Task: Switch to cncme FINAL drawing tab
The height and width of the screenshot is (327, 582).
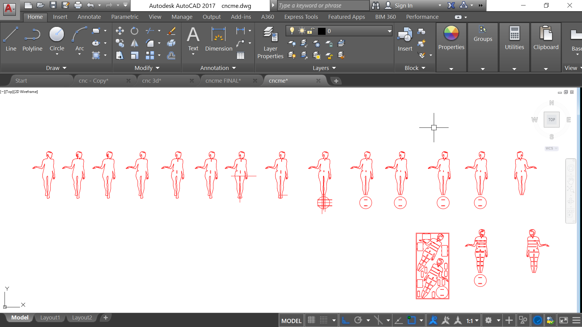Action: (x=223, y=81)
